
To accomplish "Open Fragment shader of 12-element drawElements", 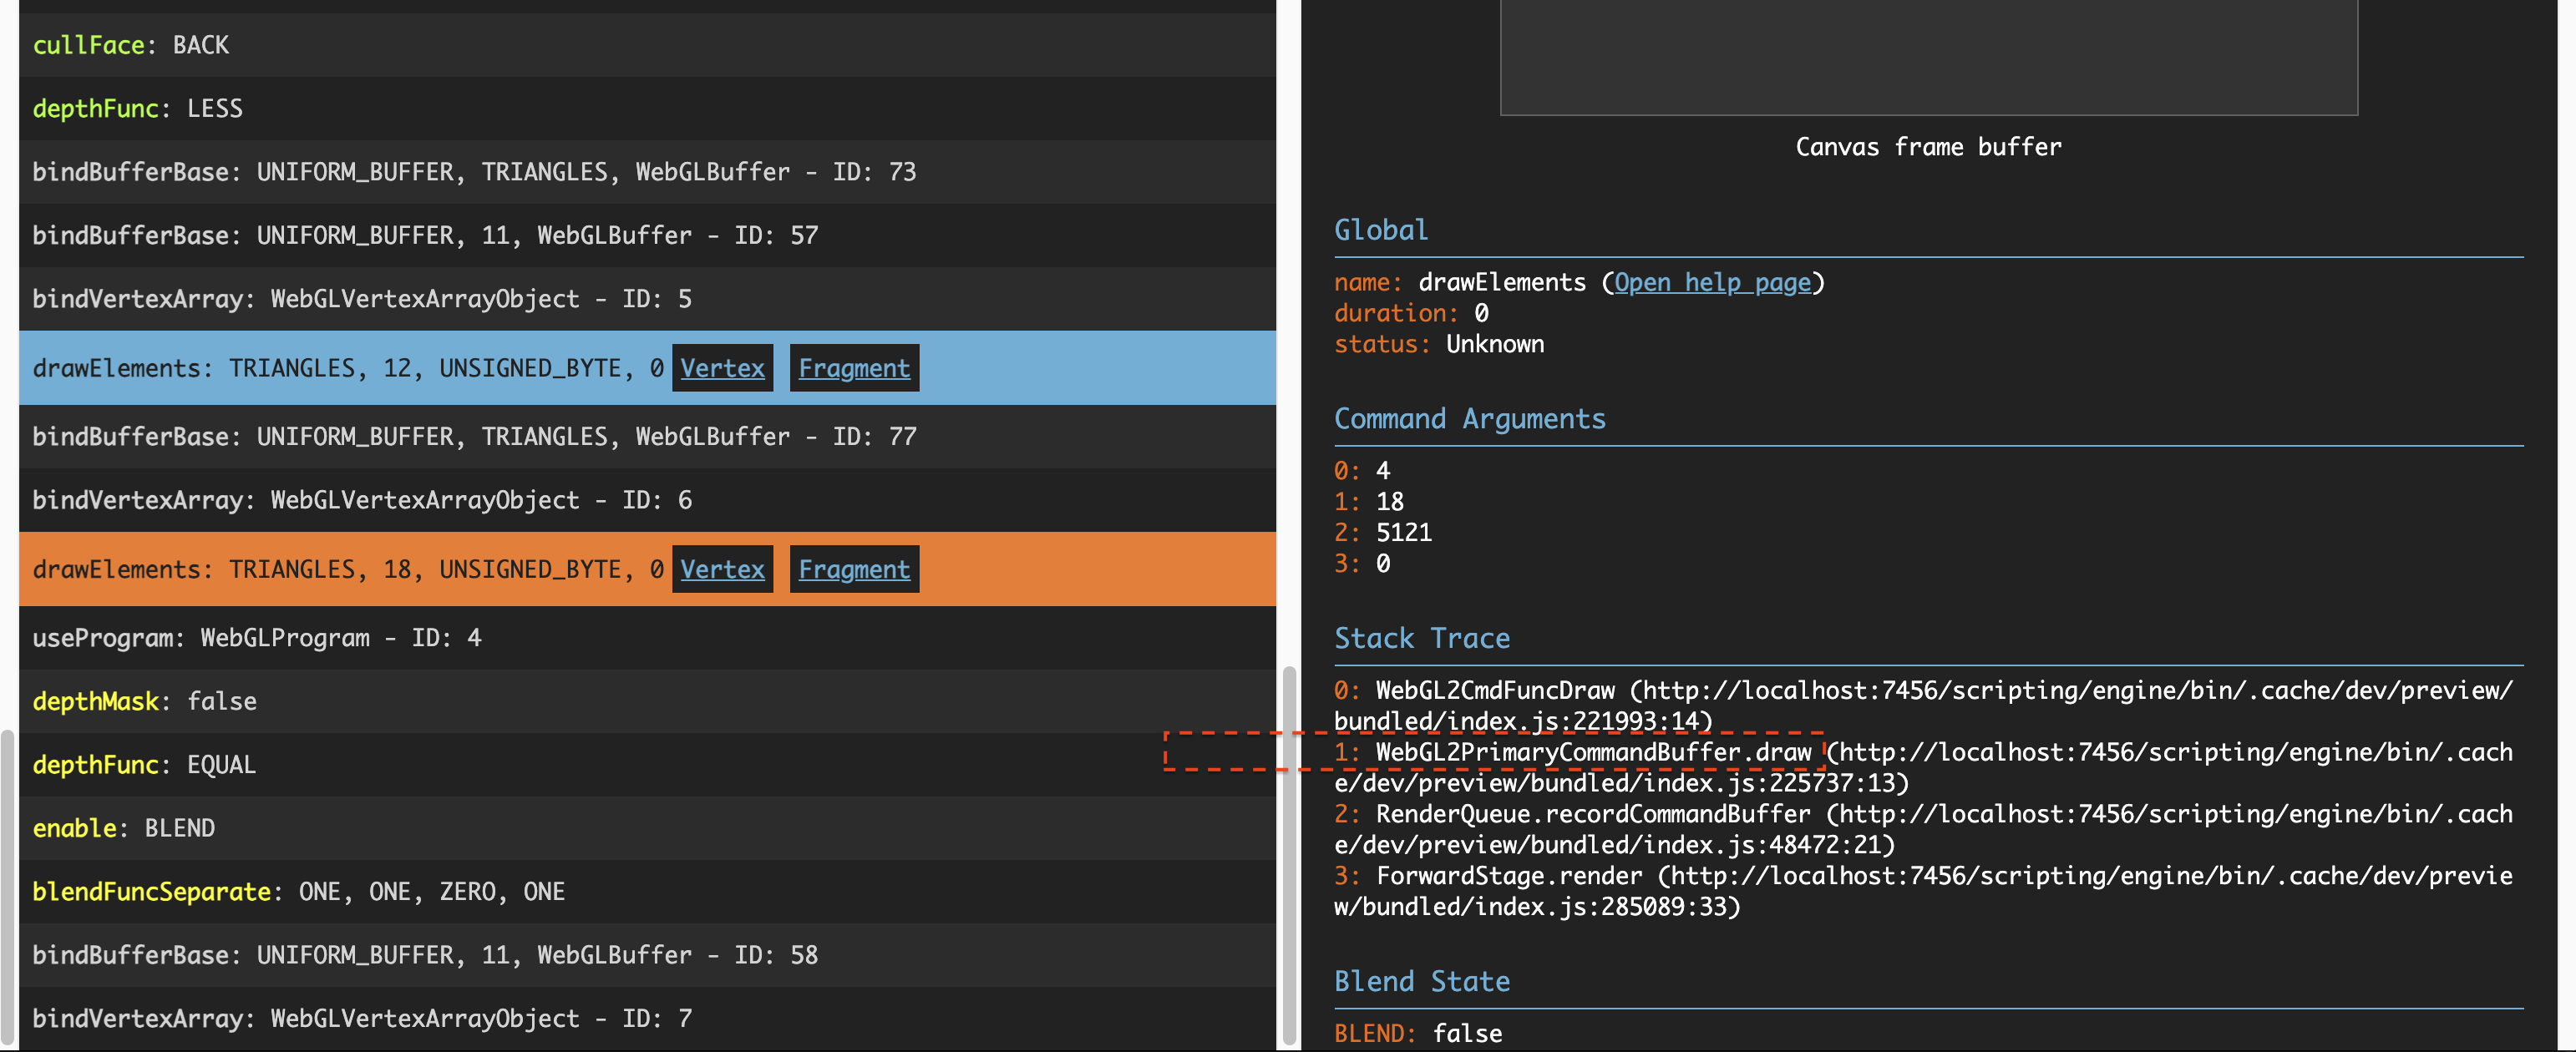I will point(854,368).
